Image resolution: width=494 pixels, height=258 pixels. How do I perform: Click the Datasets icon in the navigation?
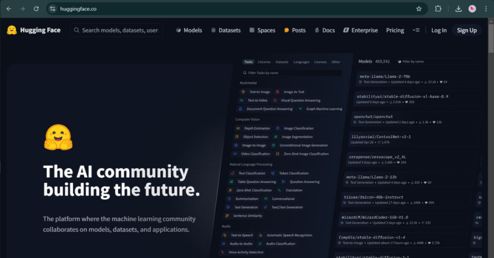click(x=213, y=30)
